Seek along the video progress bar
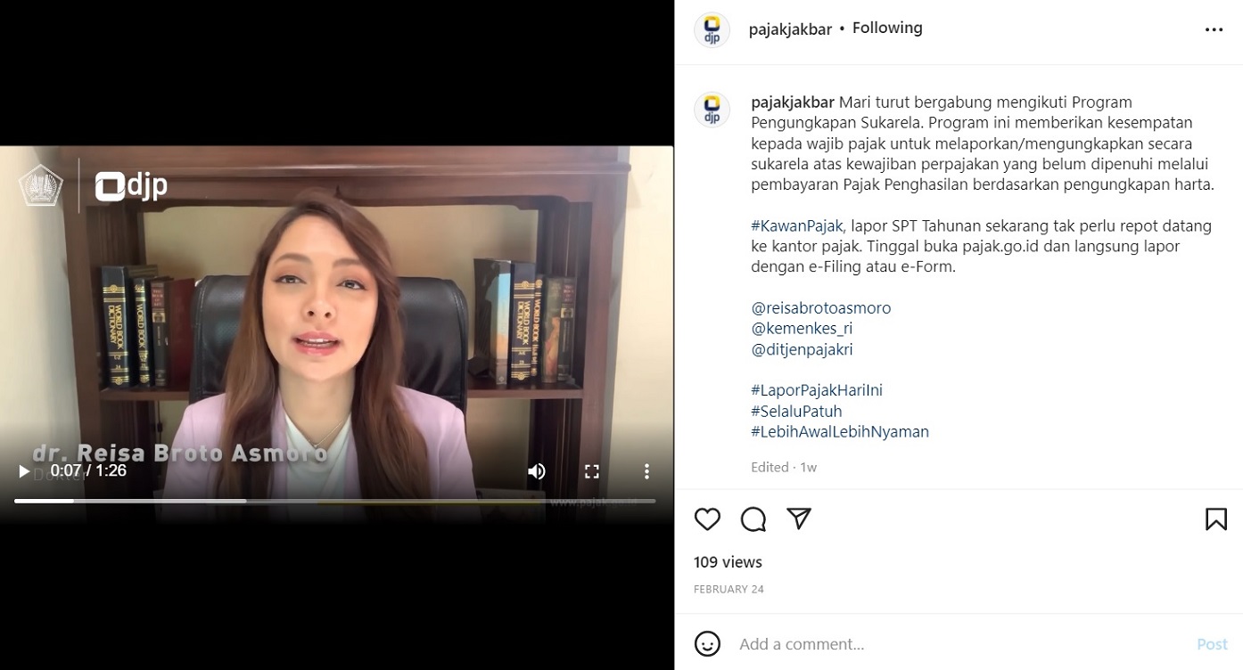1243x670 pixels. click(335, 501)
